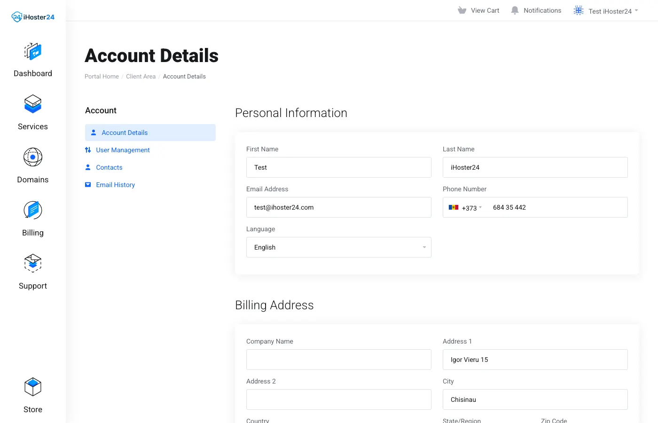Click the Email Address field
The width and height of the screenshot is (658, 423).
(339, 207)
